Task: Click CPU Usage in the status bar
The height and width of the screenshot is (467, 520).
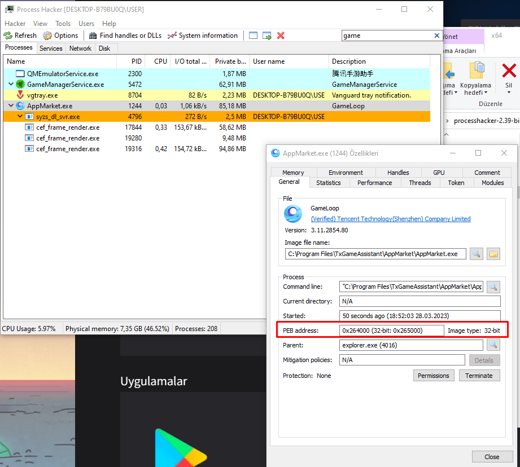Action: 29,329
